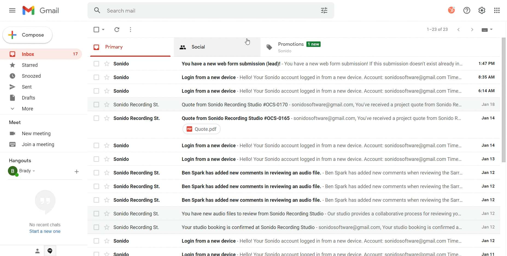Switch to the Primary tab

tap(130, 47)
